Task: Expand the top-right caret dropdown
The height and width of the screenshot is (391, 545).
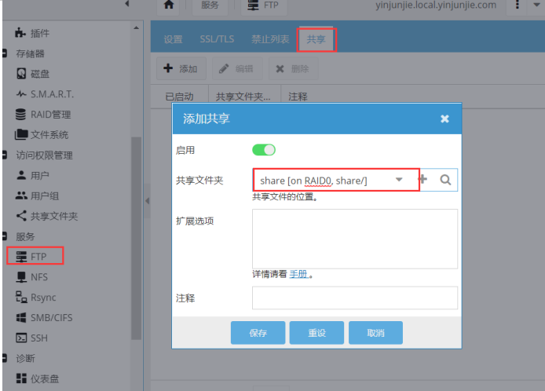Action: (536, 5)
